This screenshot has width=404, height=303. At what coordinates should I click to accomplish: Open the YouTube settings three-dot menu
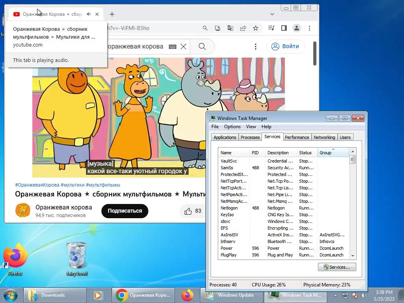click(x=255, y=47)
